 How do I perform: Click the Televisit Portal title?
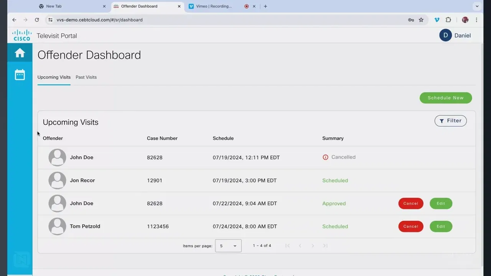(x=57, y=36)
